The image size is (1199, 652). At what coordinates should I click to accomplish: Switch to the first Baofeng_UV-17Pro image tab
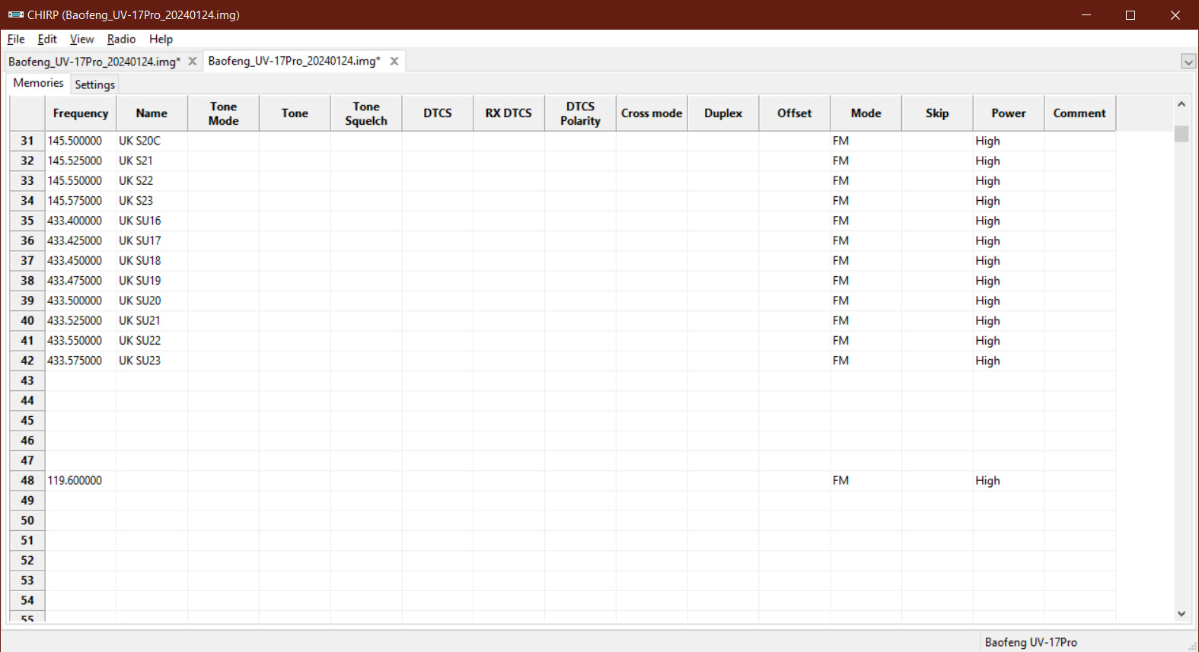[94, 62]
